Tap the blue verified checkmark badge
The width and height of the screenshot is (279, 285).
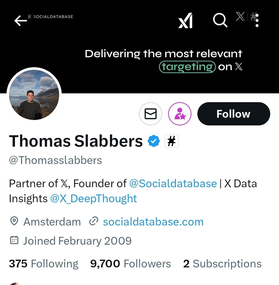(154, 141)
